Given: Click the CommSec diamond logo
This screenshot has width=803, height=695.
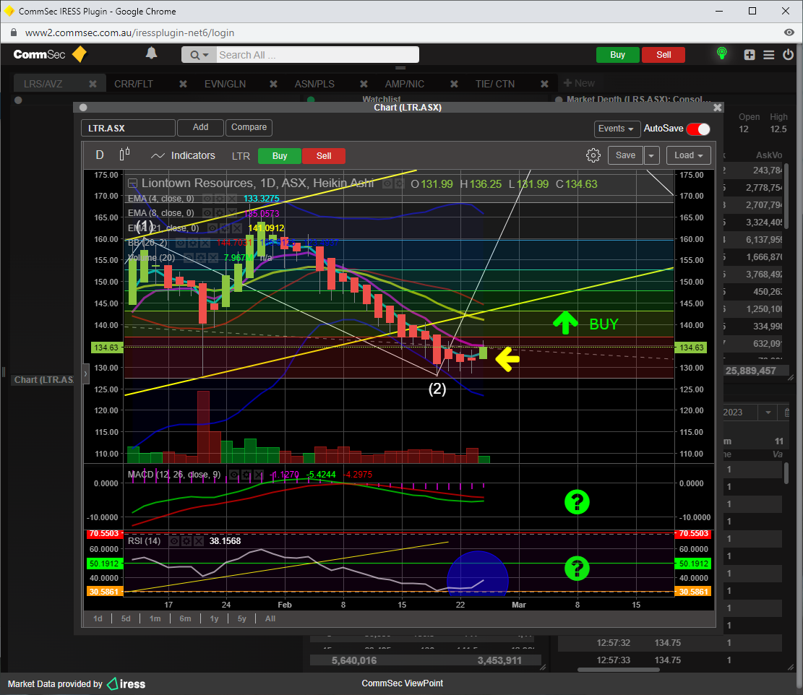Looking at the screenshot, I should [x=80, y=54].
